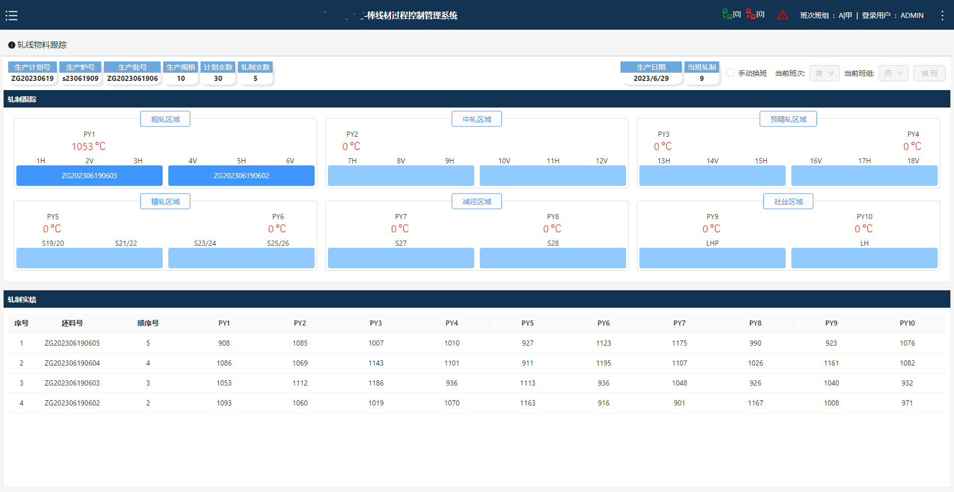Click the red network disconnected status icon
This screenshot has height=492, width=954.
click(750, 14)
